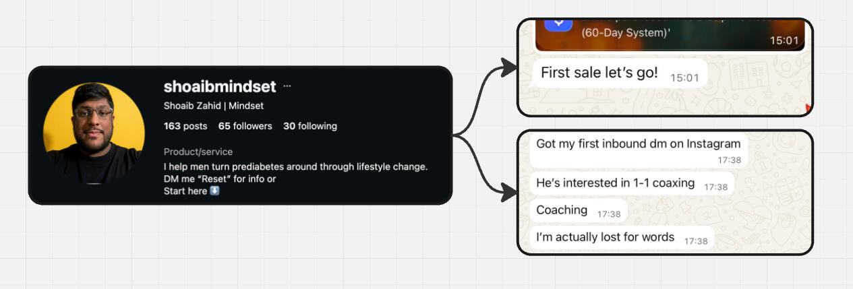Image resolution: width=853 pixels, height=289 pixels.
Task: Open the 163 posts count
Action: [185, 126]
